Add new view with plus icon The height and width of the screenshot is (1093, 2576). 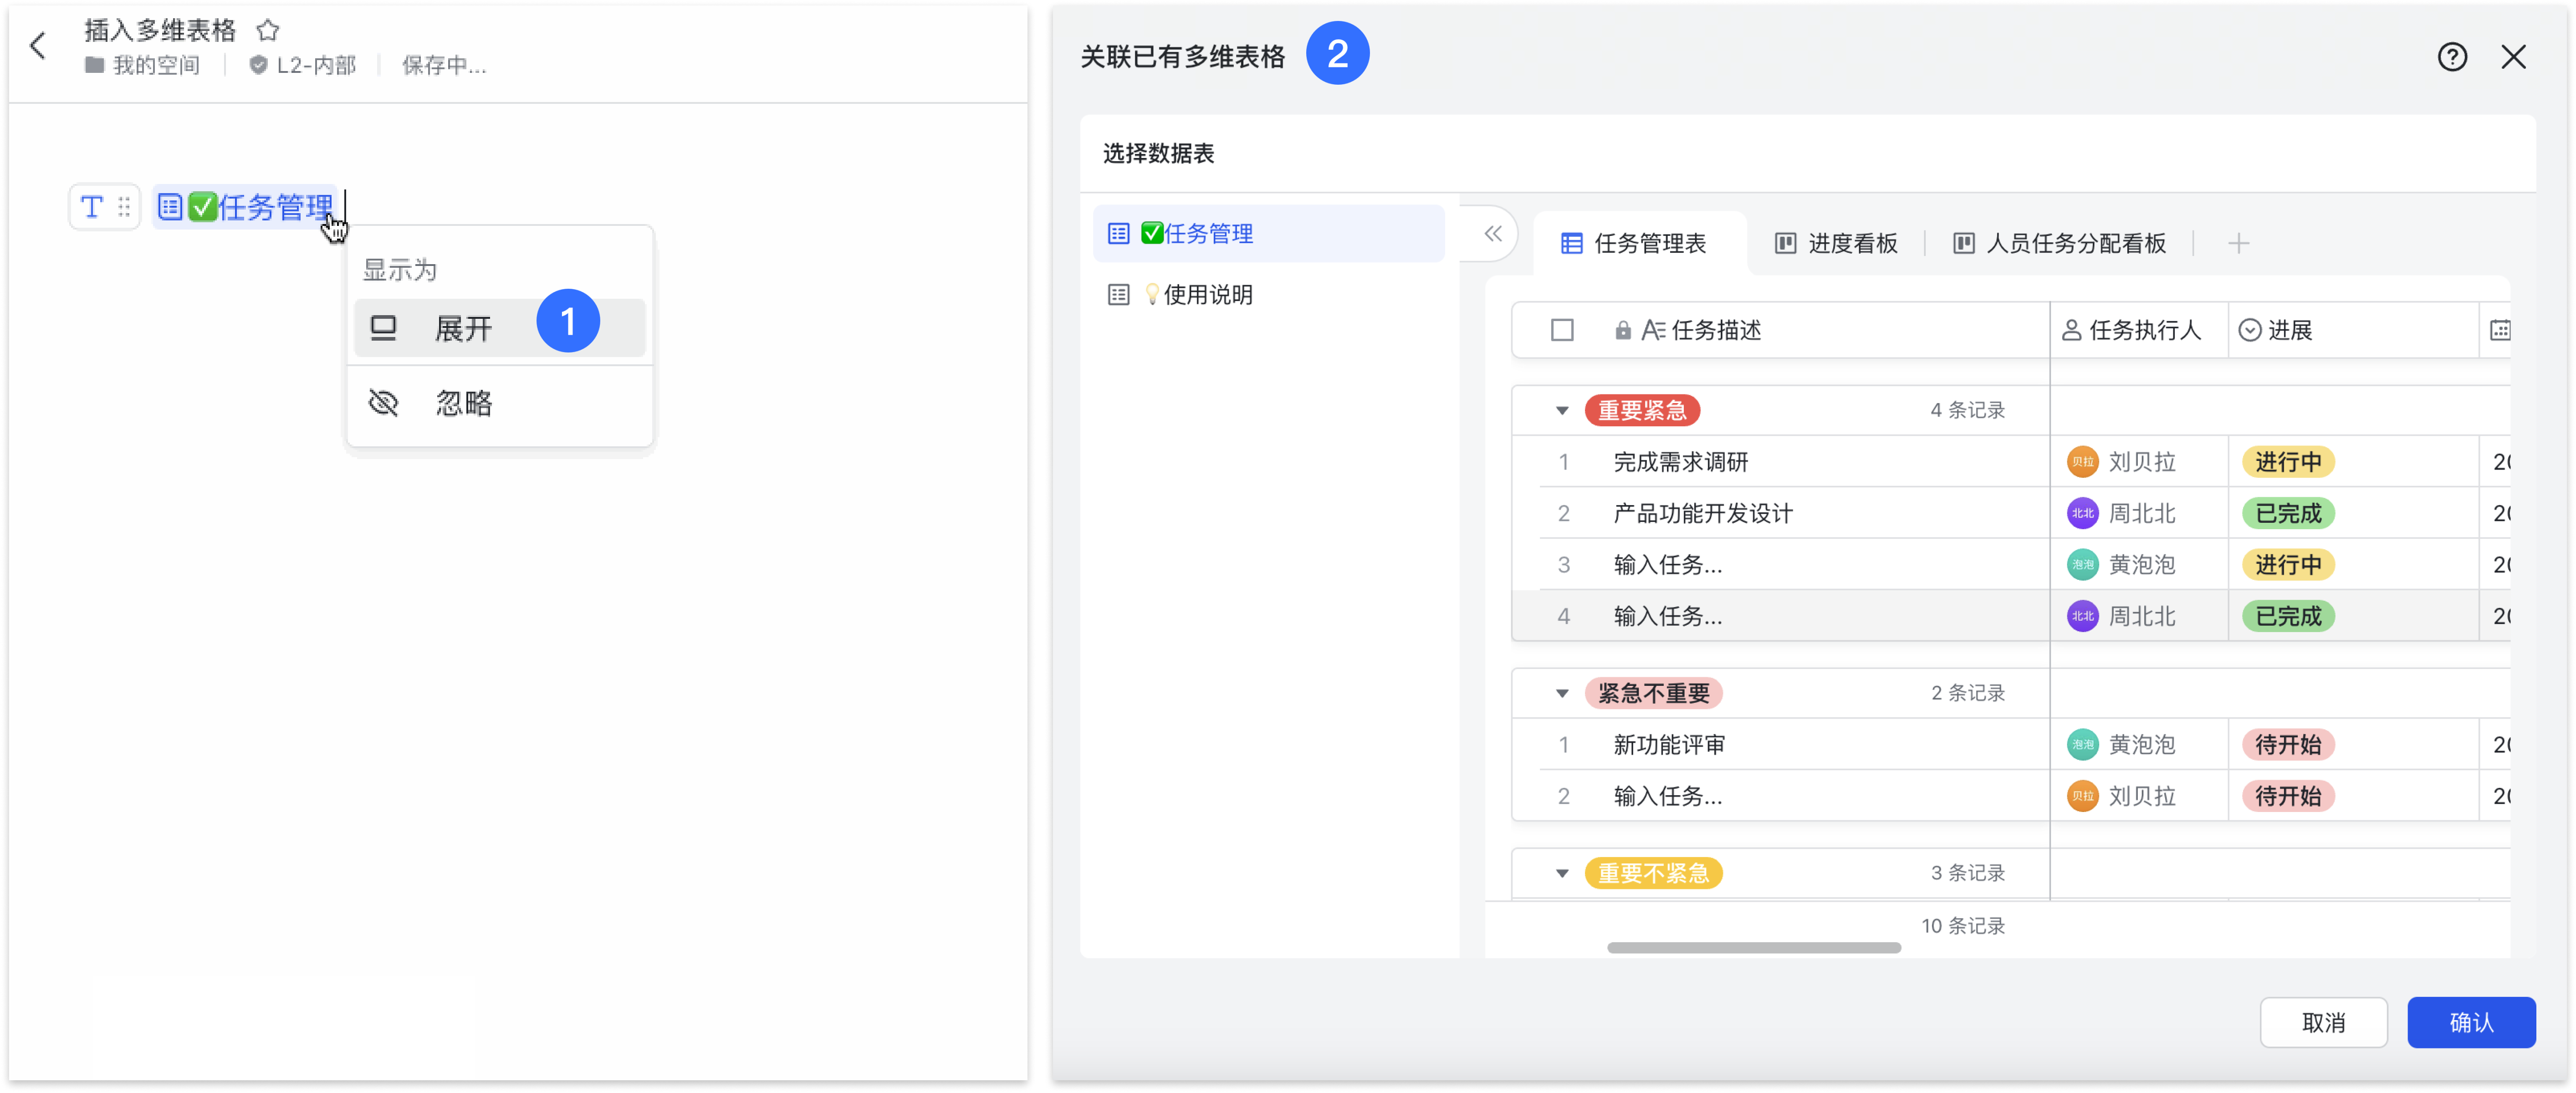[2239, 243]
